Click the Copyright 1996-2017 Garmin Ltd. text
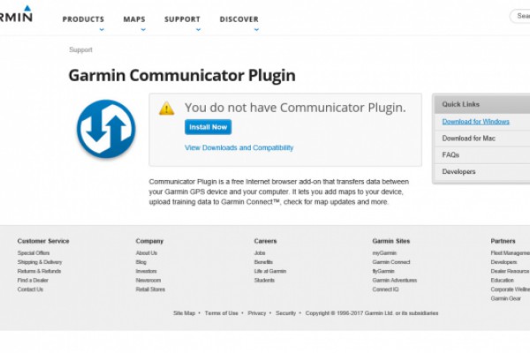 (x=372, y=313)
